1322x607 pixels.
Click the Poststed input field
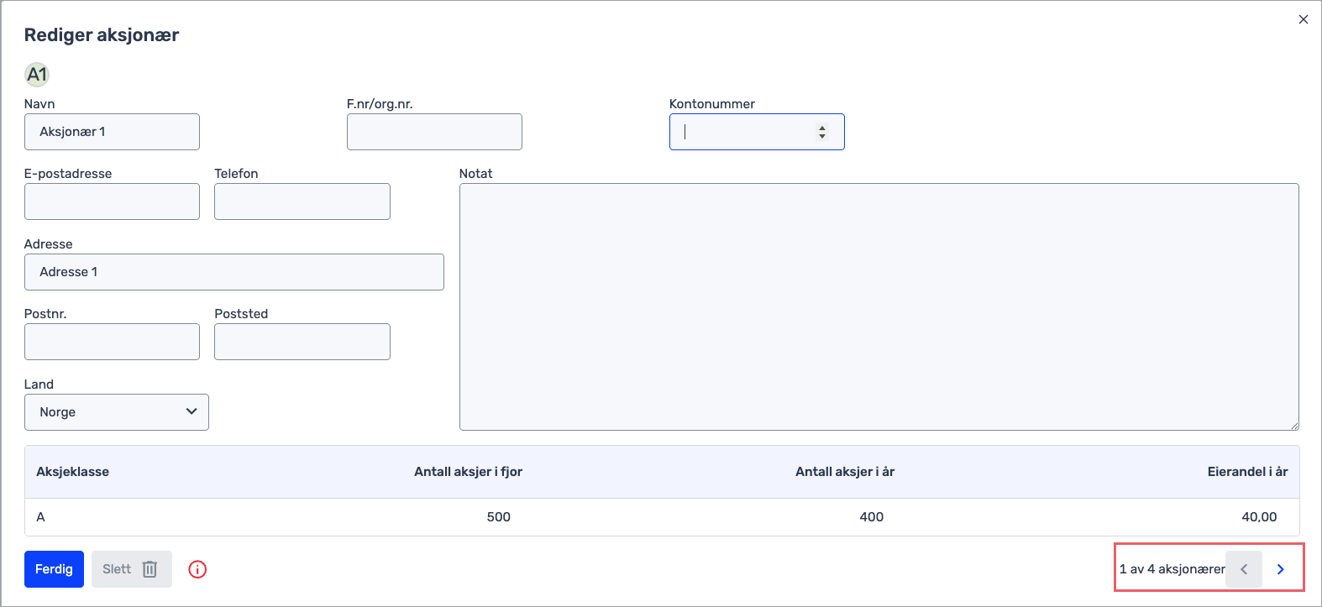pos(302,342)
